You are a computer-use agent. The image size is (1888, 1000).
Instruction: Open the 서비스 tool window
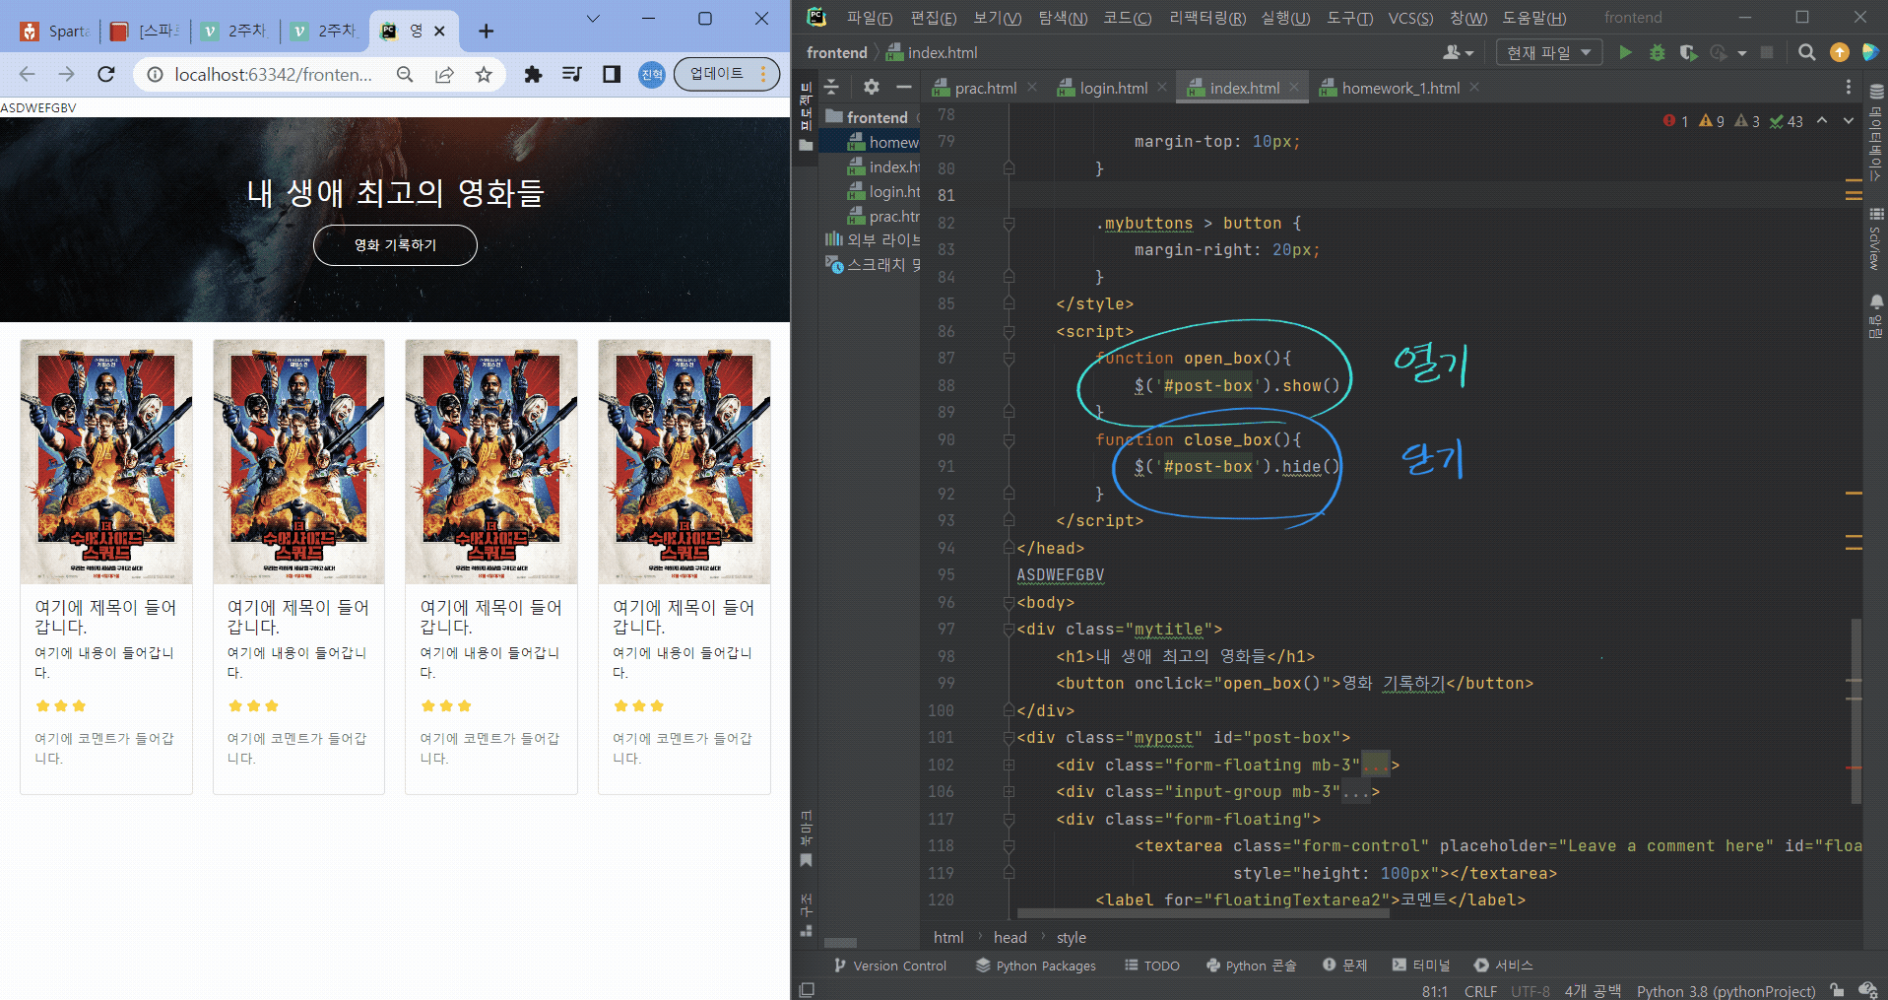pos(1504,966)
